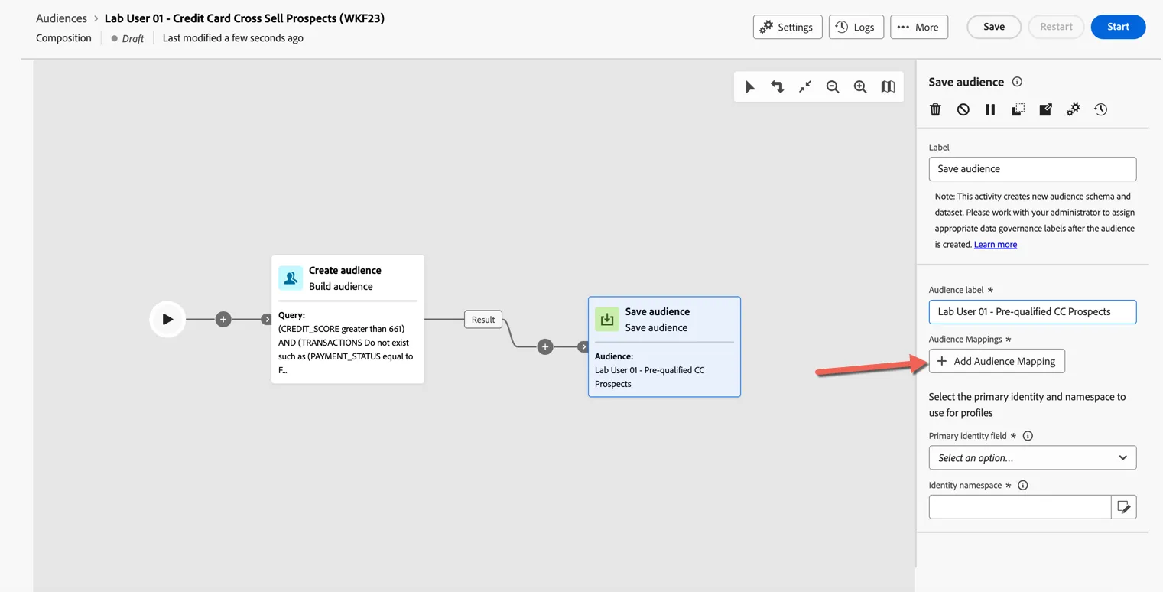Open the identity namespace picker edit icon

tap(1123, 507)
